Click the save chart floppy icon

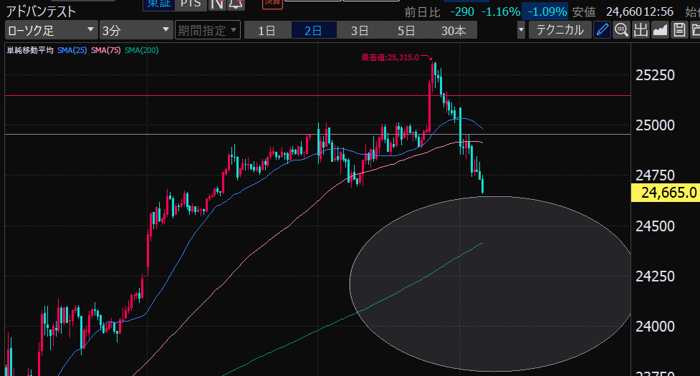pyautogui.click(x=676, y=30)
